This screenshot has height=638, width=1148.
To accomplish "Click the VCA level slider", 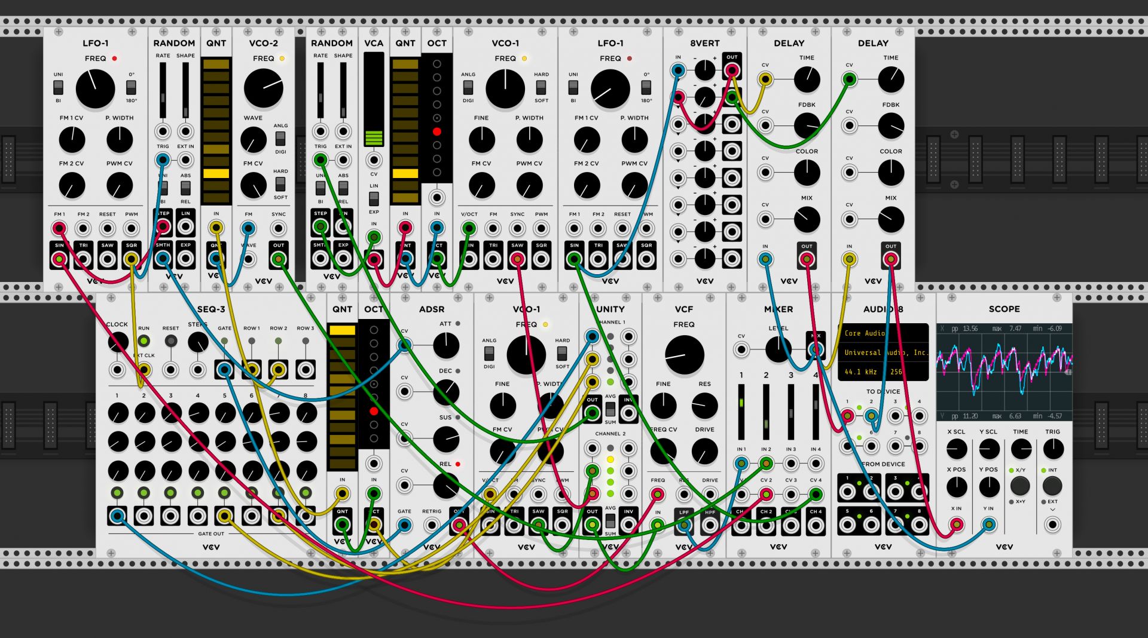I will [x=374, y=99].
